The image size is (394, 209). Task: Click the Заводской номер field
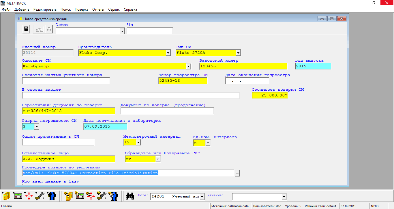point(243,66)
